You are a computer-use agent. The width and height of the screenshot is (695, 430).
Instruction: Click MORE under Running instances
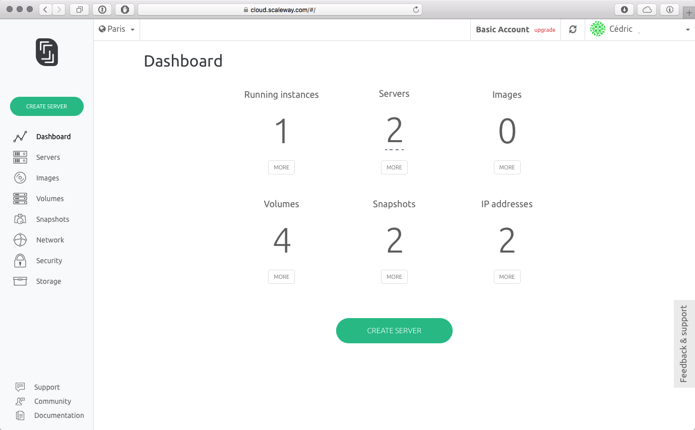point(281,167)
